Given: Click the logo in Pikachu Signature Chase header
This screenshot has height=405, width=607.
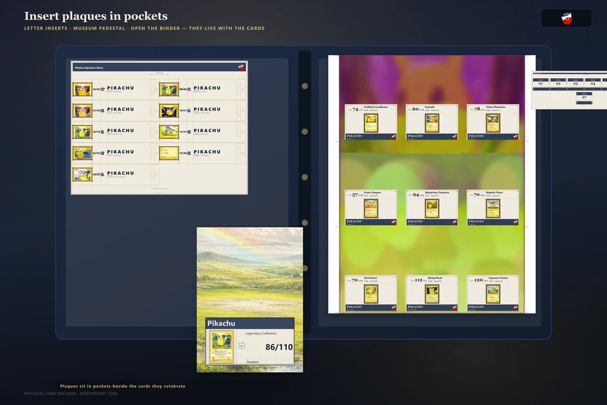Looking at the screenshot, I should (x=241, y=67).
